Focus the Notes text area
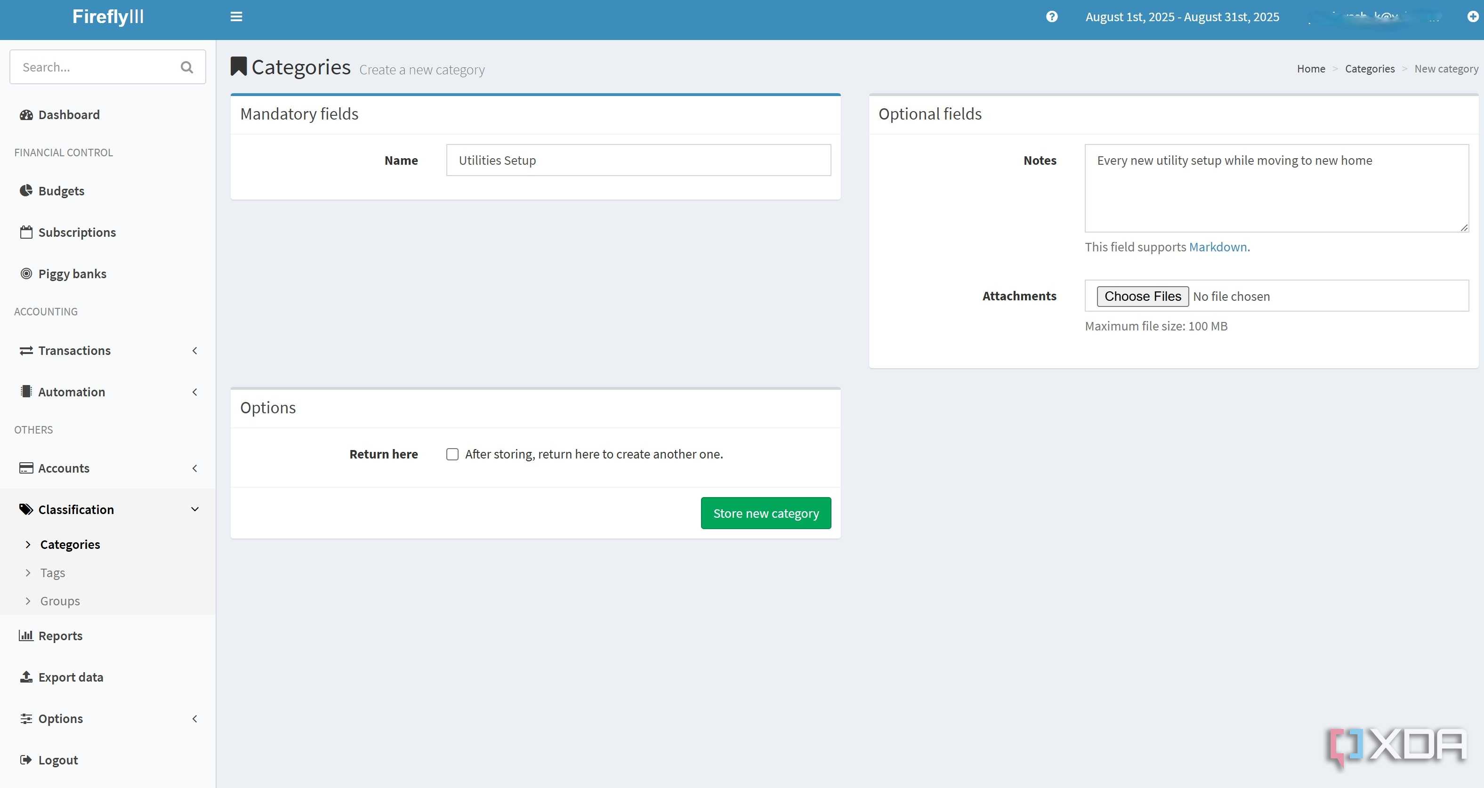 tap(1277, 188)
